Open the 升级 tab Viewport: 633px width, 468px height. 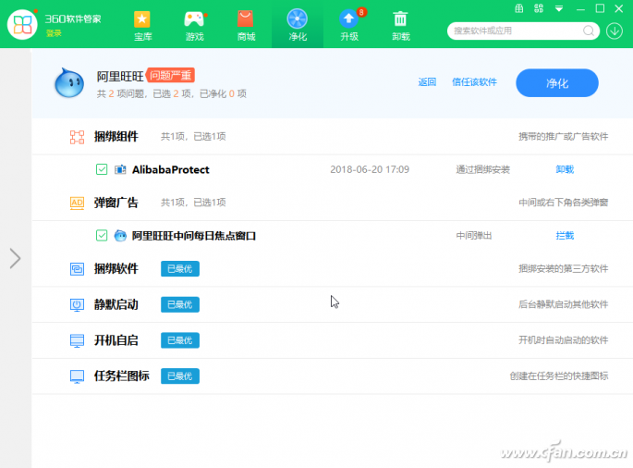pyautogui.click(x=349, y=26)
